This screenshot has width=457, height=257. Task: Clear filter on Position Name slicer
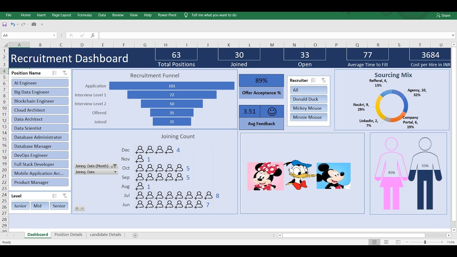tap(65, 73)
